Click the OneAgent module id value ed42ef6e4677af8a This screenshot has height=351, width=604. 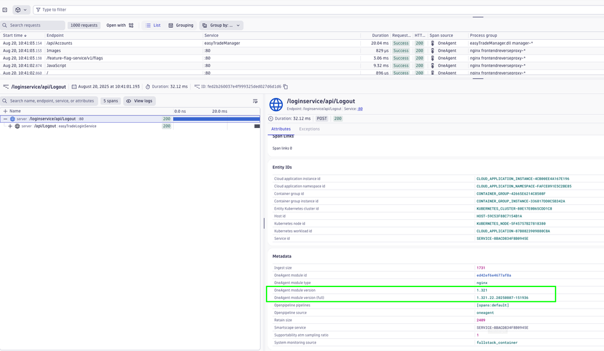tap(494, 275)
